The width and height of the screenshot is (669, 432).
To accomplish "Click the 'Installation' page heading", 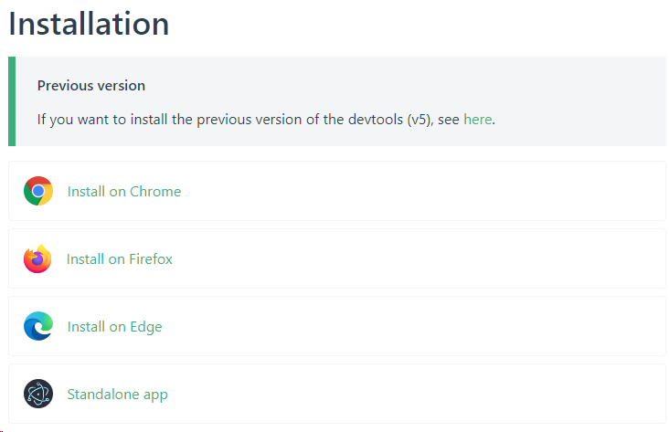I will tap(89, 24).
